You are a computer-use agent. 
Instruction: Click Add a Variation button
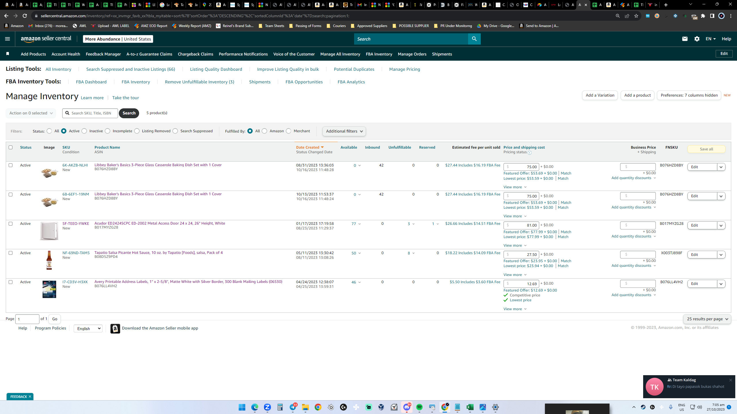[600, 95]
